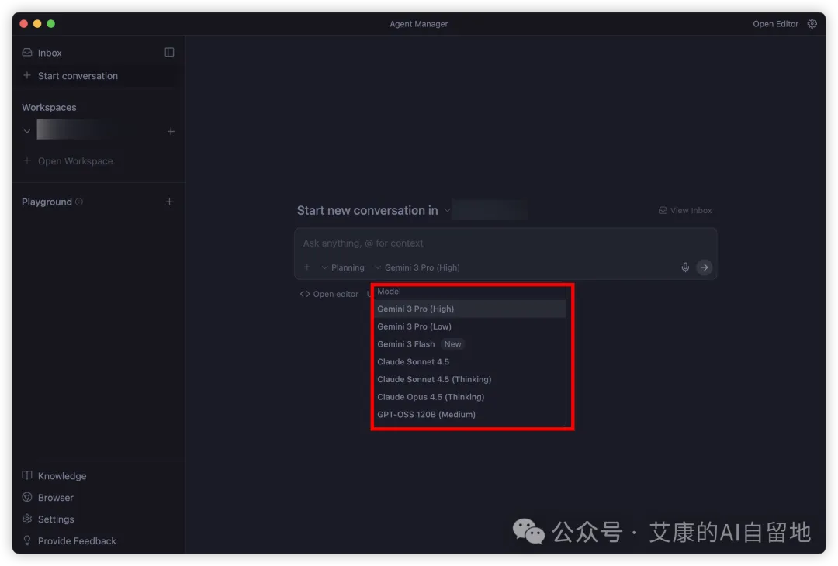Click the Open editor code brackets icon
Screen dimensions: 838x566
(x=305, y=294)
